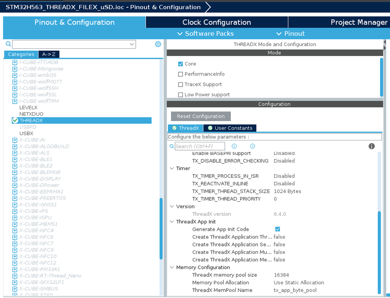
Task: Collapse the Memory Configuration group
Action: [172, 267]
